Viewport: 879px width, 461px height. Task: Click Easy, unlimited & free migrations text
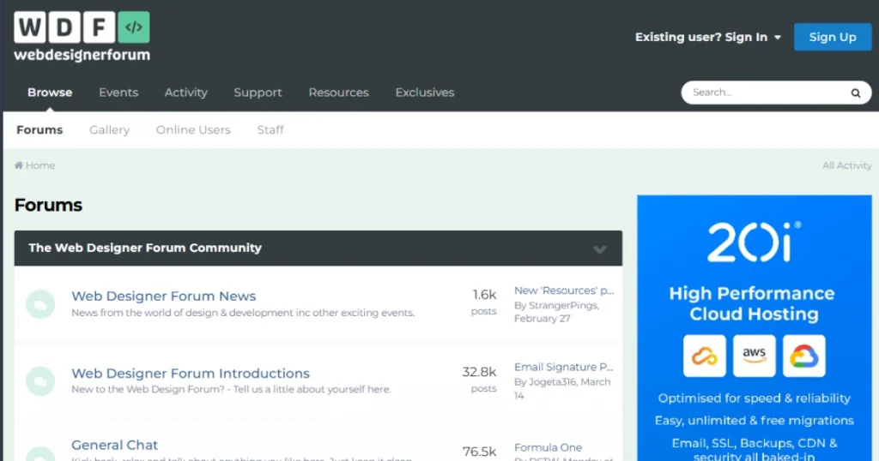click(x=754, y=421)
